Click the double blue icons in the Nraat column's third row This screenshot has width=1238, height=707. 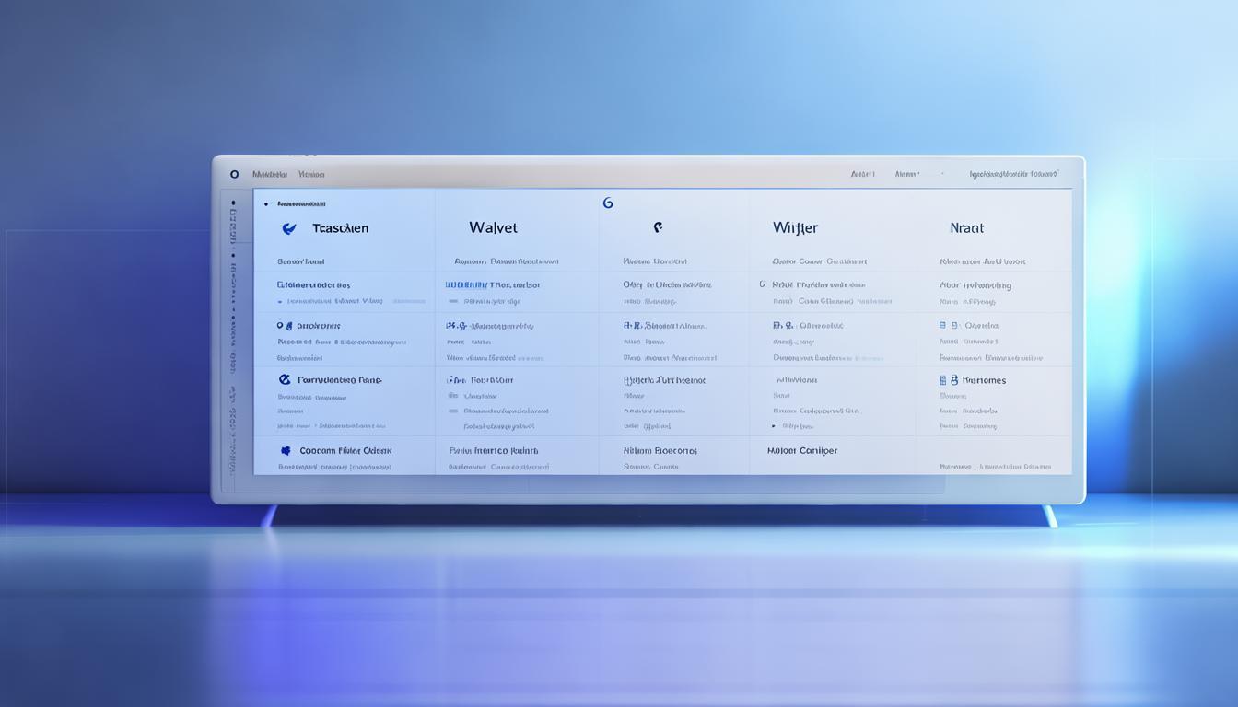click(948, 325)
